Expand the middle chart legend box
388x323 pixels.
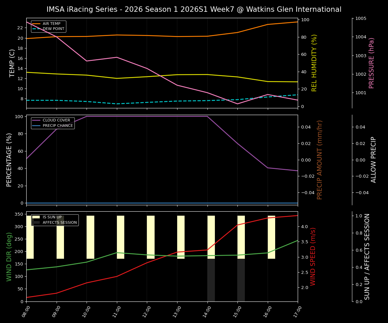coord(53,122)
